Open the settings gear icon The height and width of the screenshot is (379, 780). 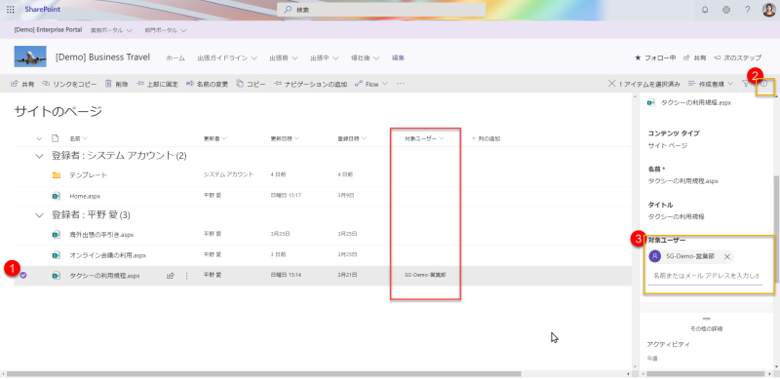tap(726, 10)
